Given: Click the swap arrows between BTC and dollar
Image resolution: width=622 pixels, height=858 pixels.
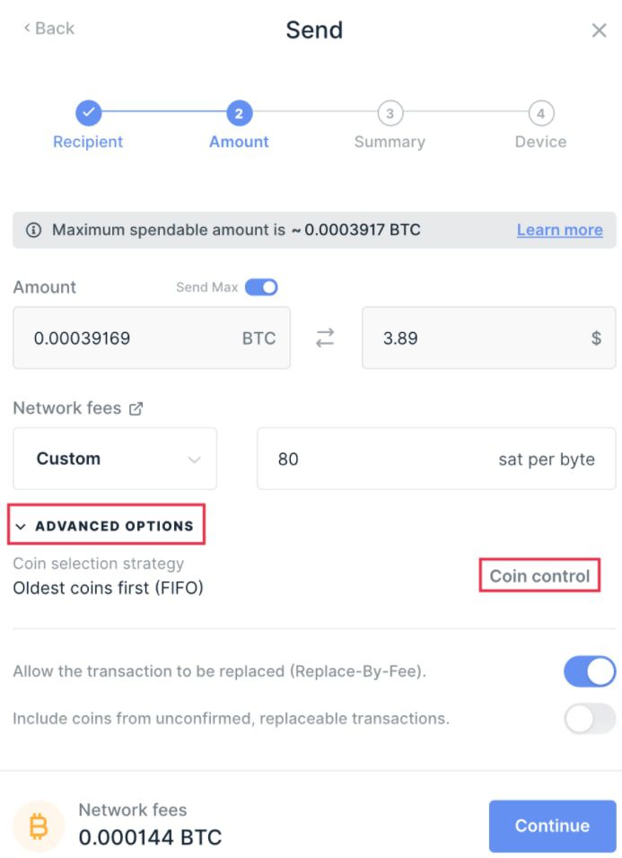Looking at the screenshot, I should [325, 337].
